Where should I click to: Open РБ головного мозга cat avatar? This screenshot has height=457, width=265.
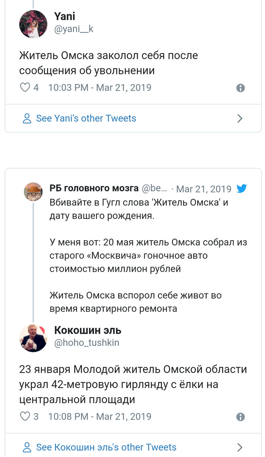pos(33,192)
